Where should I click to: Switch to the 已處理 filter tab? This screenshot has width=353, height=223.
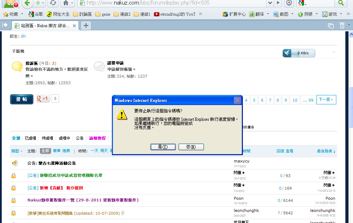31,138
